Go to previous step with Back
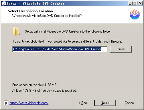144x110 pixels. [x=84, y=103]
